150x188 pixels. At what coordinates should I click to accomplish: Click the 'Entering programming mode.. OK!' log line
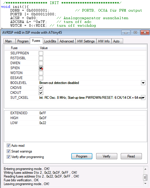click(27, 169)
